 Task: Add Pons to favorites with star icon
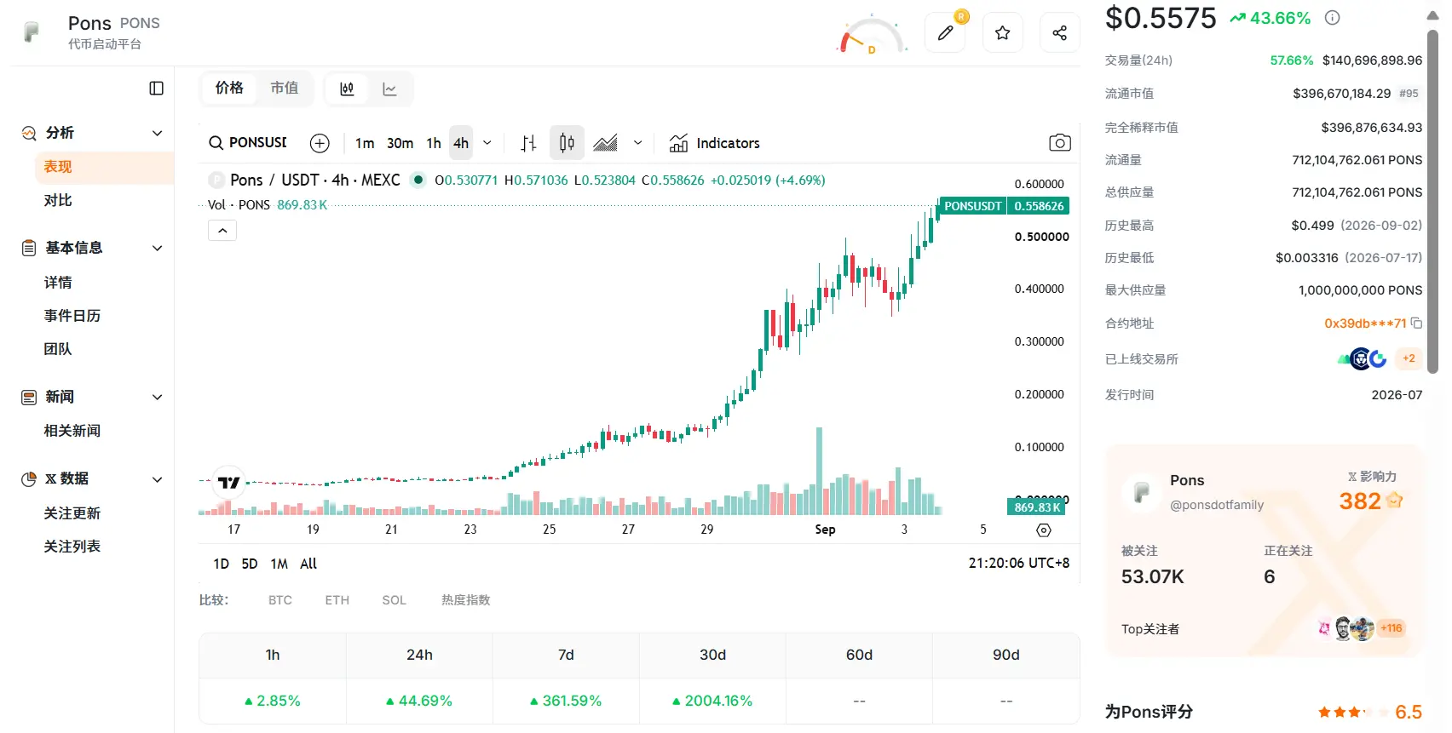pos(1003,33)
